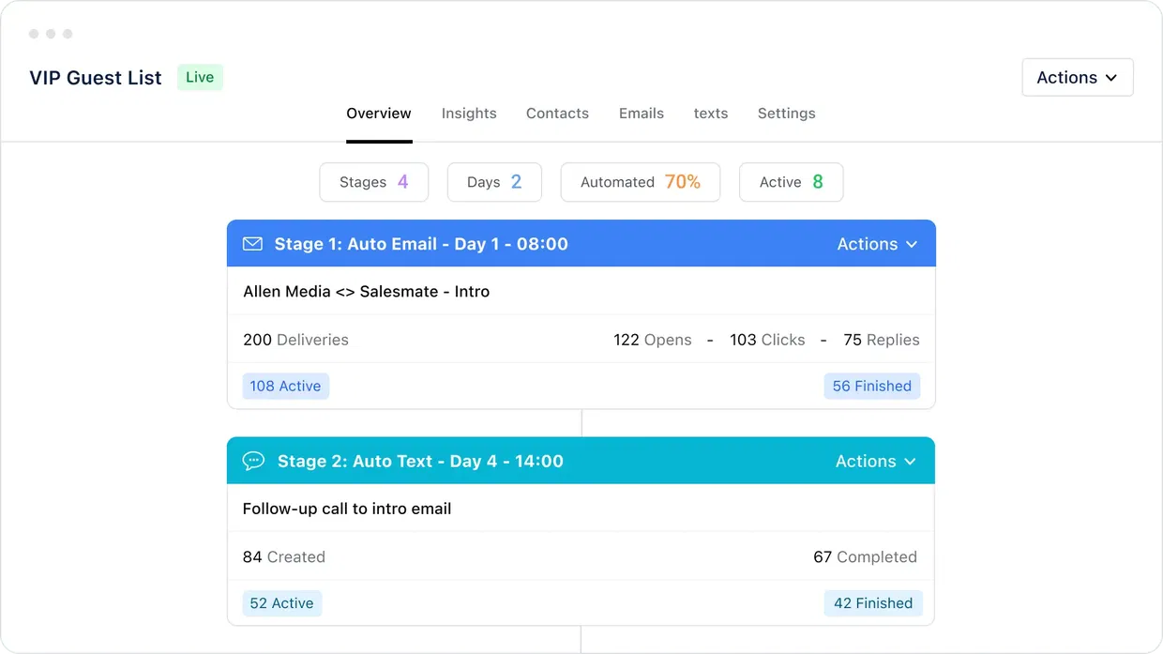Switch to the Insights tab
The width and height of the screenshot is (1163, 654).
pos(469,113)
